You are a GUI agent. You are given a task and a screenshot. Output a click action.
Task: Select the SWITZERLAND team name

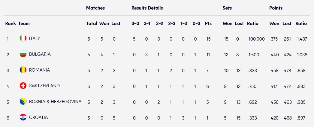point(44,86)
